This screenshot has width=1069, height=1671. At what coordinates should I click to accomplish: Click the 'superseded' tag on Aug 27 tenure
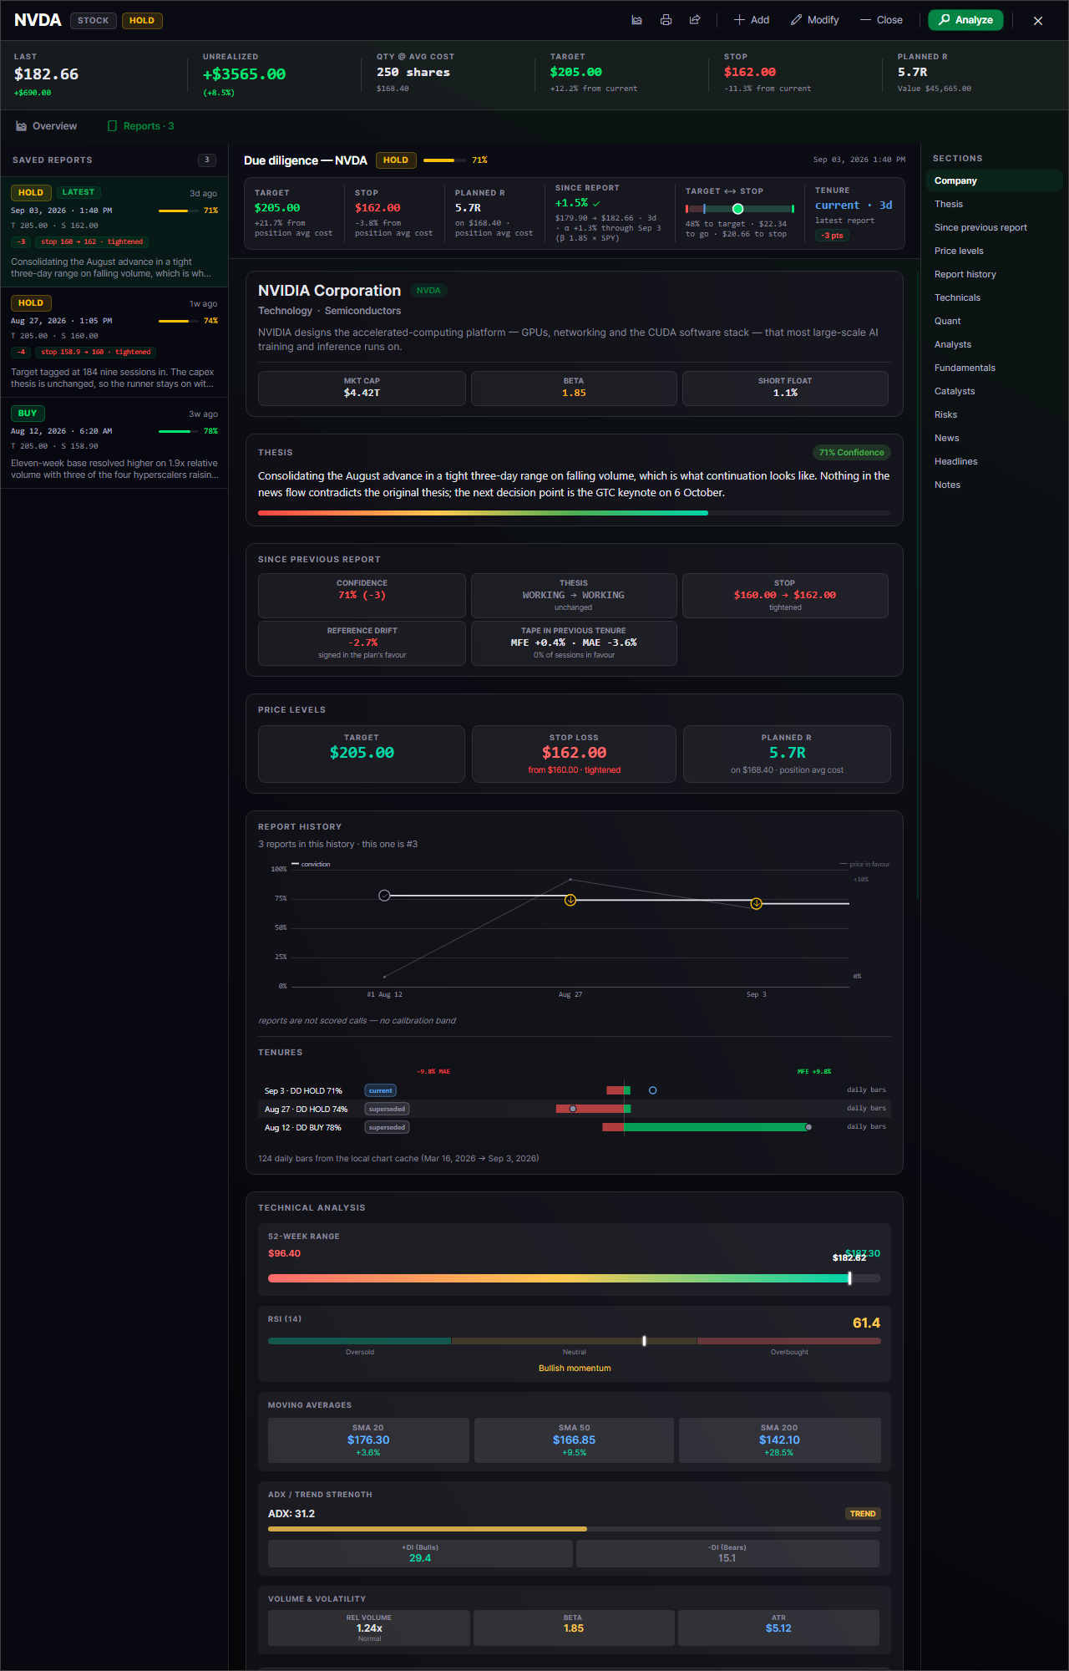(x=387, y=1109)
